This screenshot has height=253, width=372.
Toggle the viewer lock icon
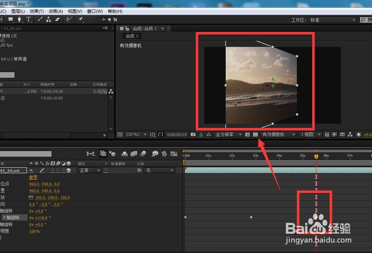pyautogui.click(x=127, y=29)
